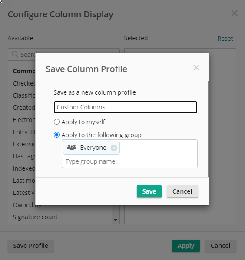Apply the column display configuration

186,246
